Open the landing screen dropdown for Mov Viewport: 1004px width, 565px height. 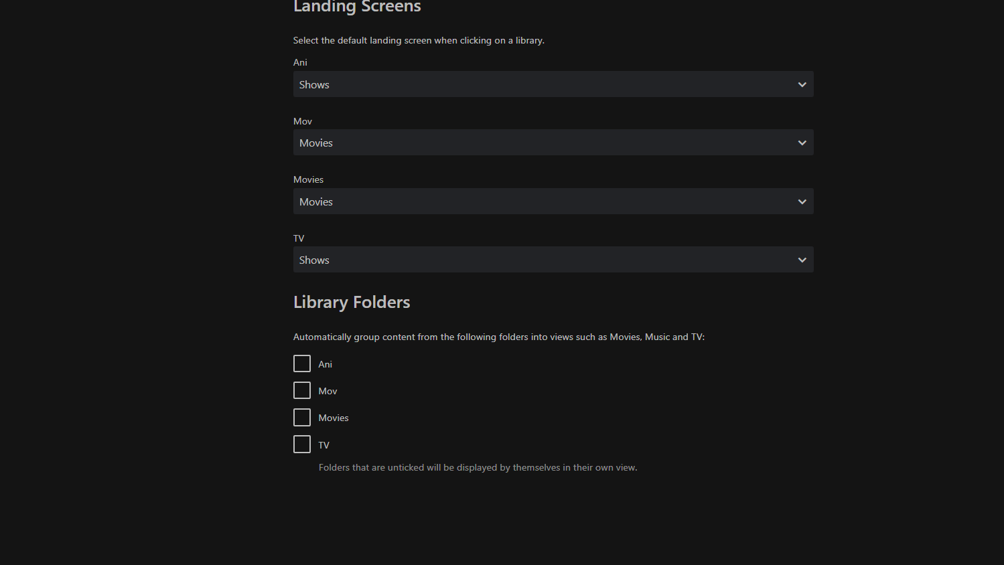tap(553, 143)
